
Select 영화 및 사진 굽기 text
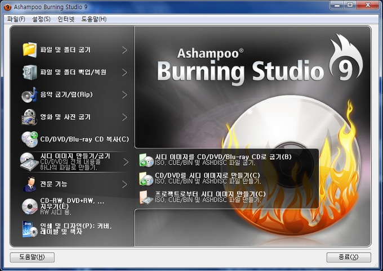[65, 117]
